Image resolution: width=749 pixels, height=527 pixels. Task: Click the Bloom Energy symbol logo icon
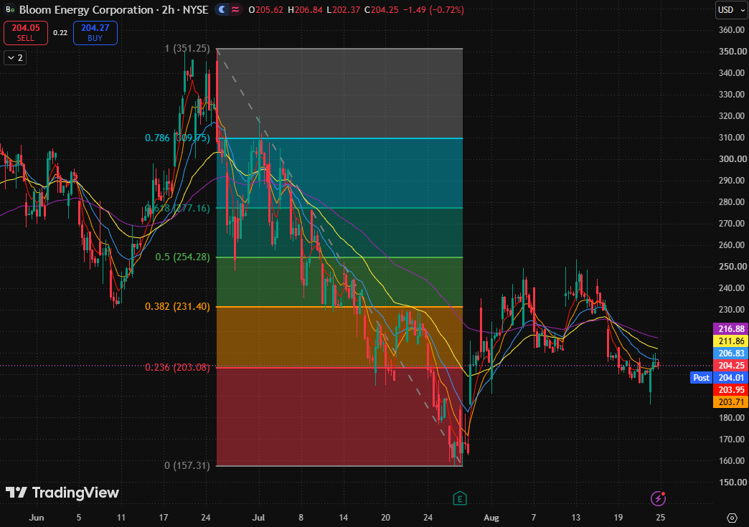coord(9,9)
